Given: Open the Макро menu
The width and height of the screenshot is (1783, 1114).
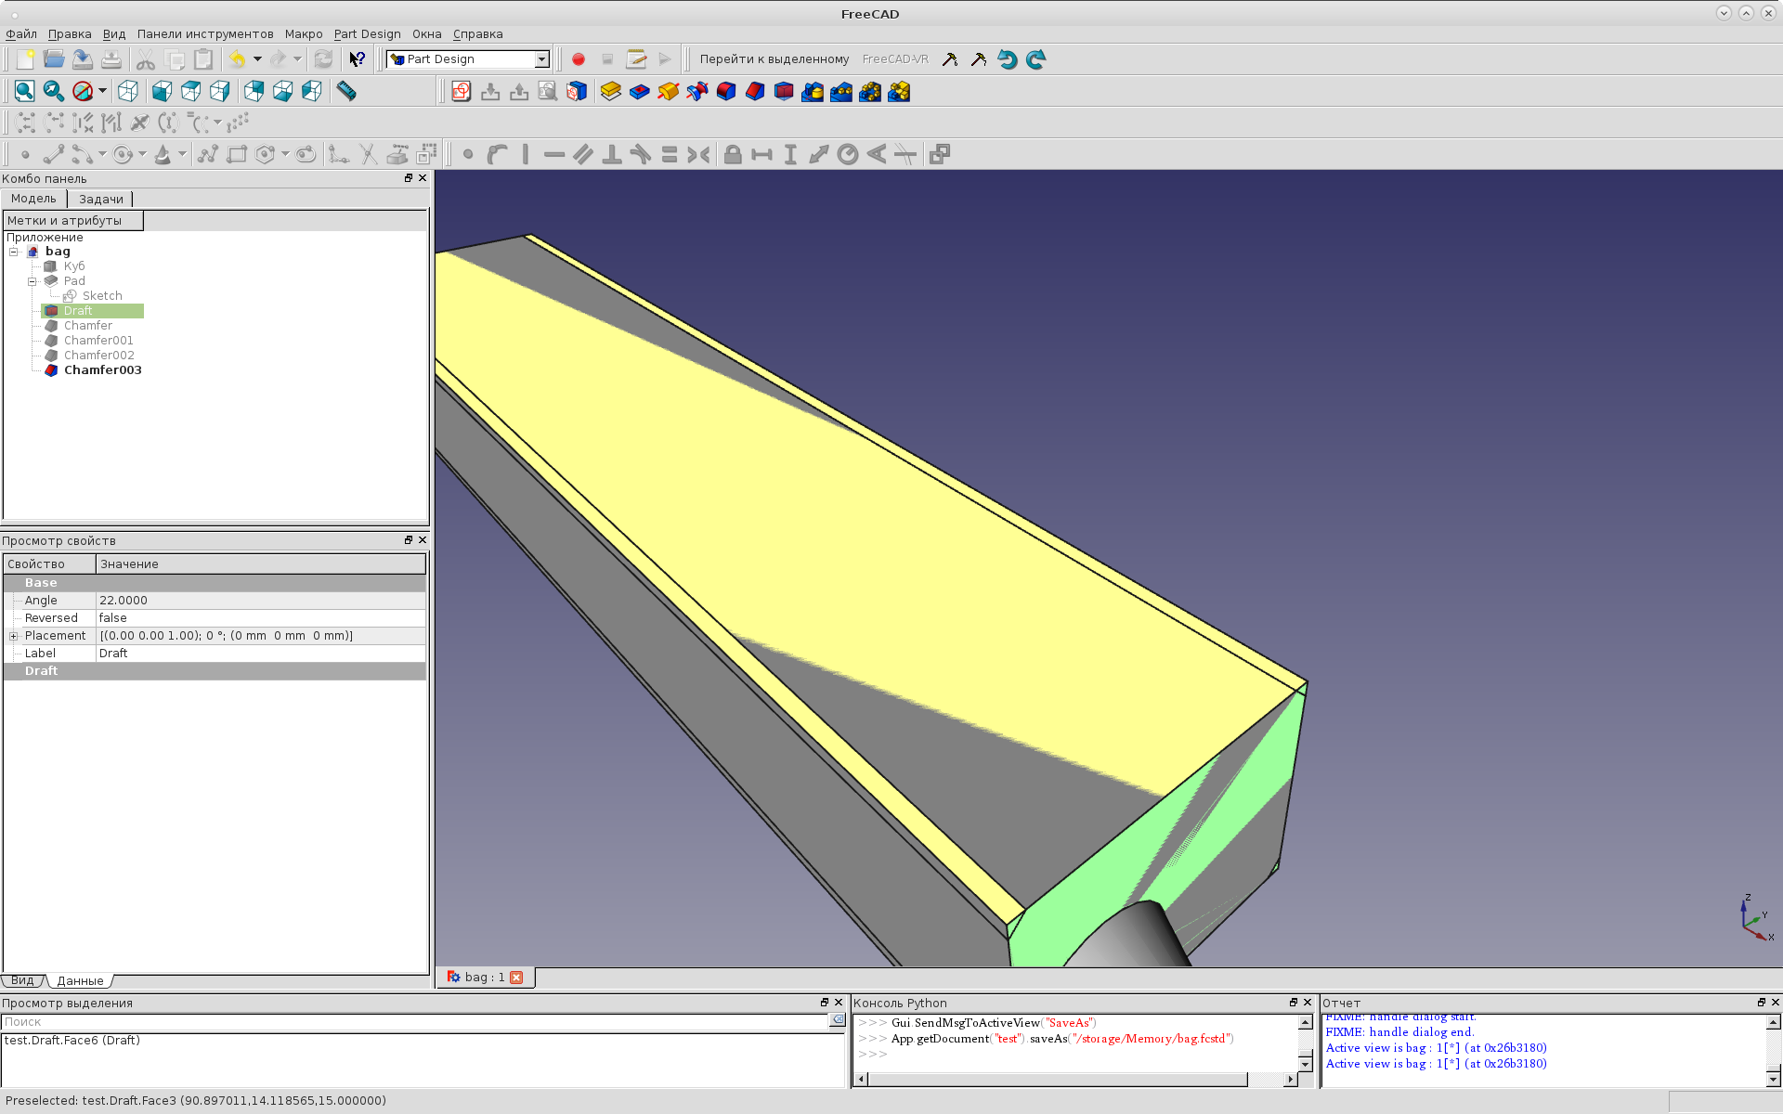Looking at the screenshot, I should pos(304,34).
